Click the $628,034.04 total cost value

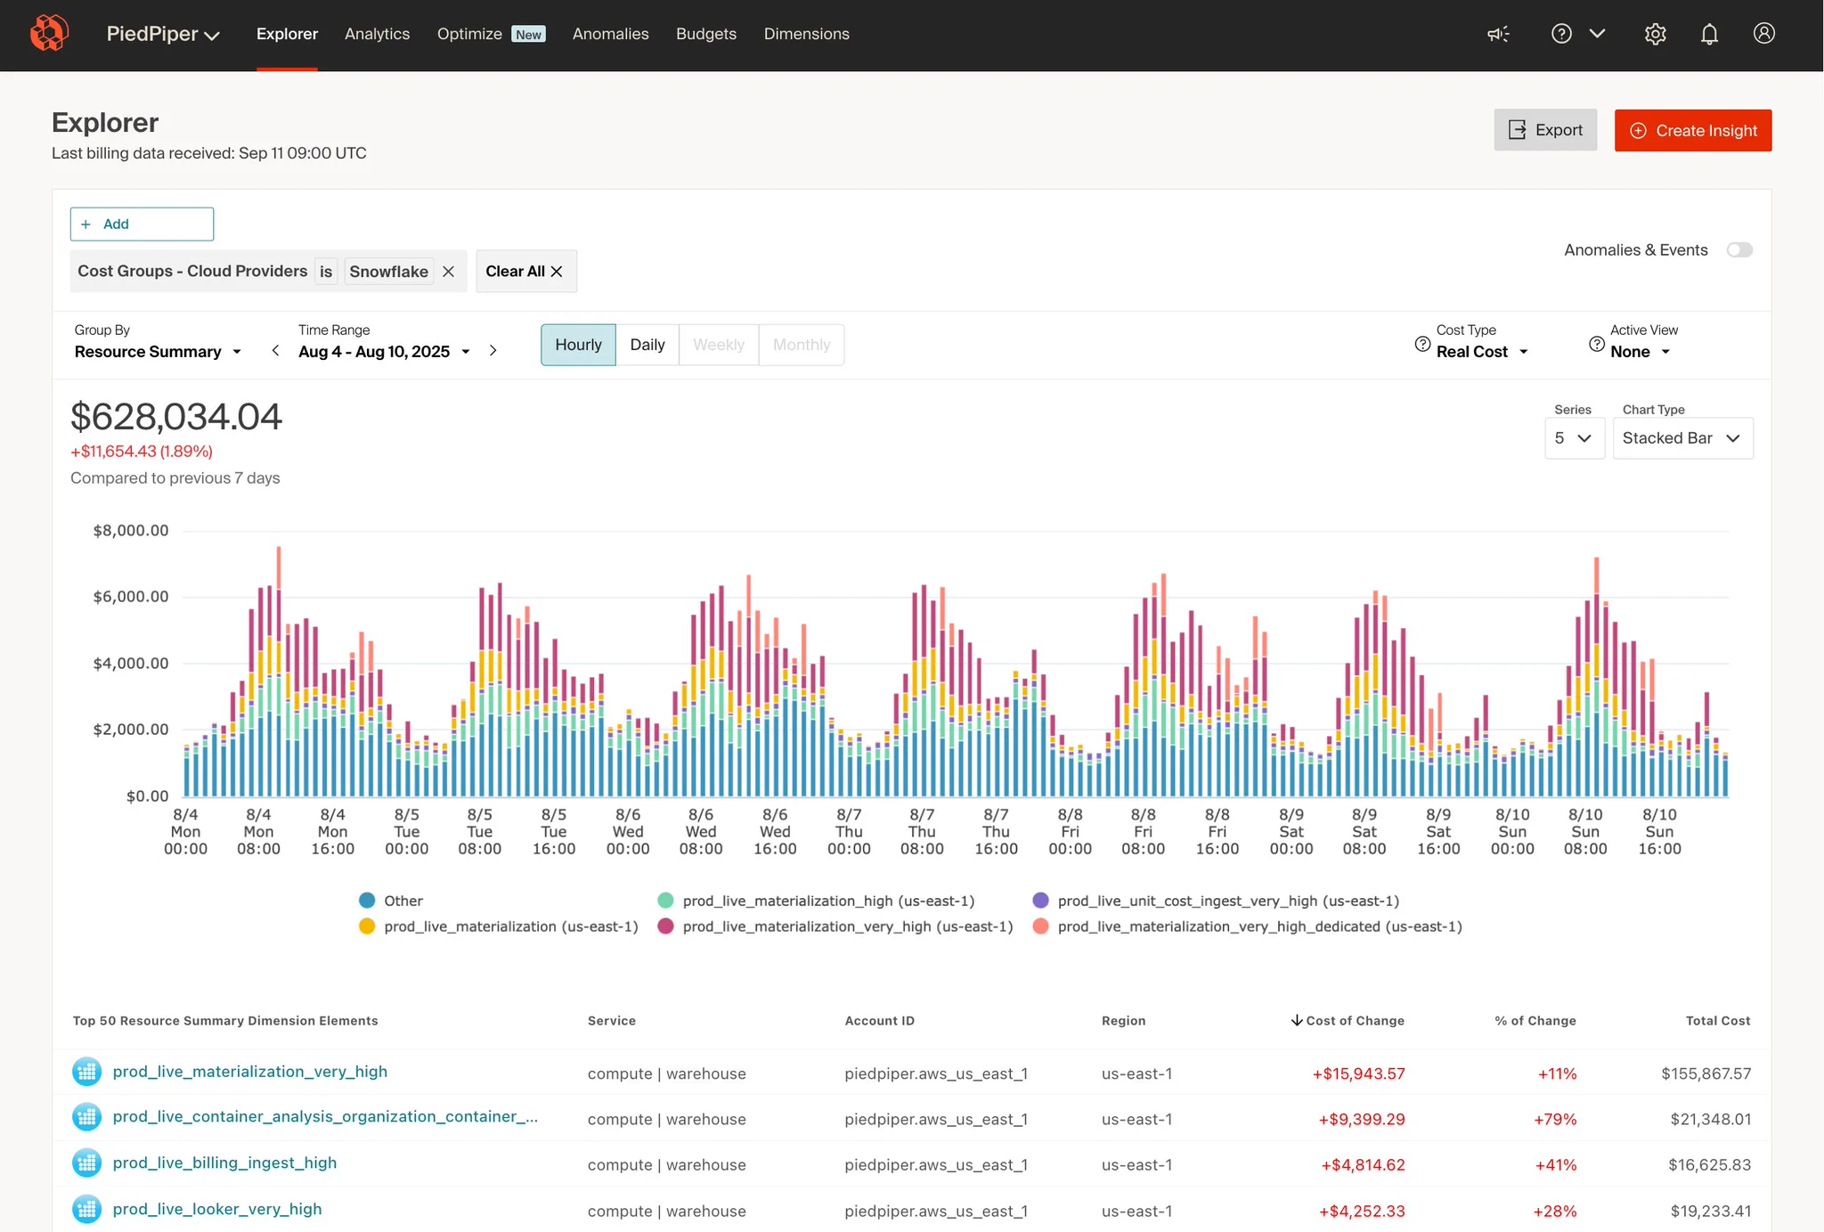pos(176,417)
